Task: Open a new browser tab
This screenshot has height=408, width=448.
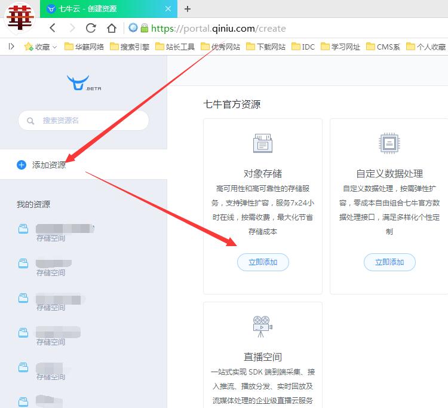Action: [188, 9]
